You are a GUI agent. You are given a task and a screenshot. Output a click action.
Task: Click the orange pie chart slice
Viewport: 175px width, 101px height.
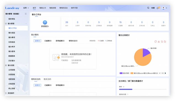pos(141,59)
